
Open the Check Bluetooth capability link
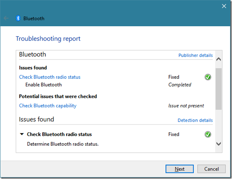click(48, 106)
